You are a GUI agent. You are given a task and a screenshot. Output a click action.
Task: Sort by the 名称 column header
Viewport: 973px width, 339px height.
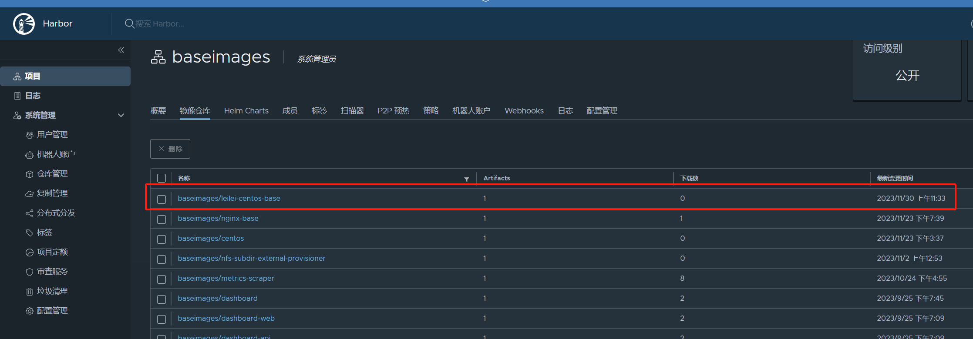184,178
